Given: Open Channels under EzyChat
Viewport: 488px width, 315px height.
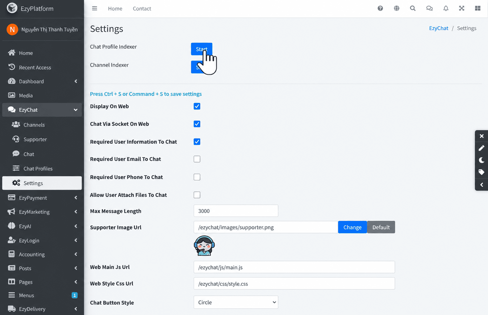Looking at the screenshot, I should (42, 125).
